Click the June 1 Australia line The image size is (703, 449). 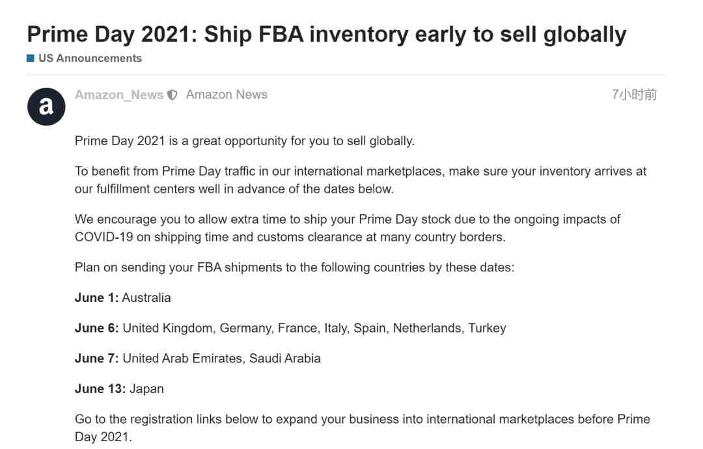123,297
